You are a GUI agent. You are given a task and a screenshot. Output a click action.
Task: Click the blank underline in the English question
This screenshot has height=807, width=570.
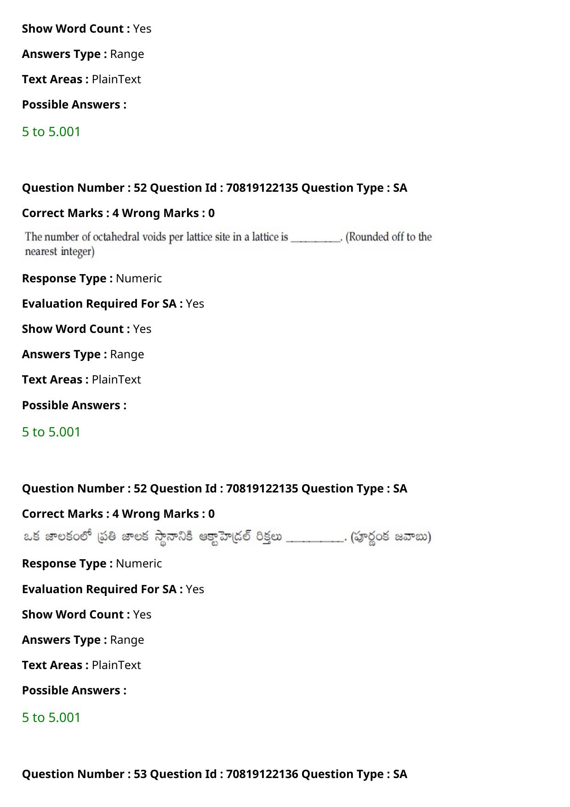[316, 239]
